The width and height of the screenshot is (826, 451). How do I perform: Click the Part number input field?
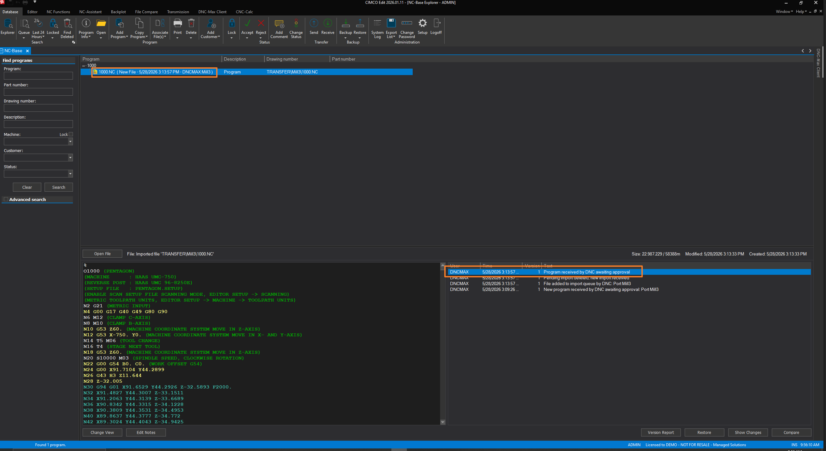pos(38,92)
